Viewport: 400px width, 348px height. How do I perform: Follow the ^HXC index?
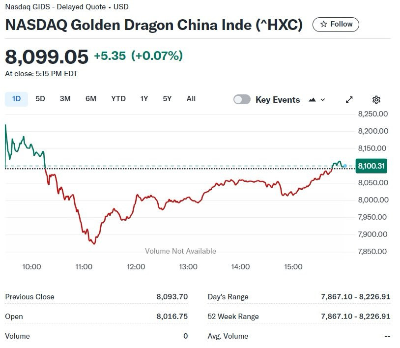336,25
